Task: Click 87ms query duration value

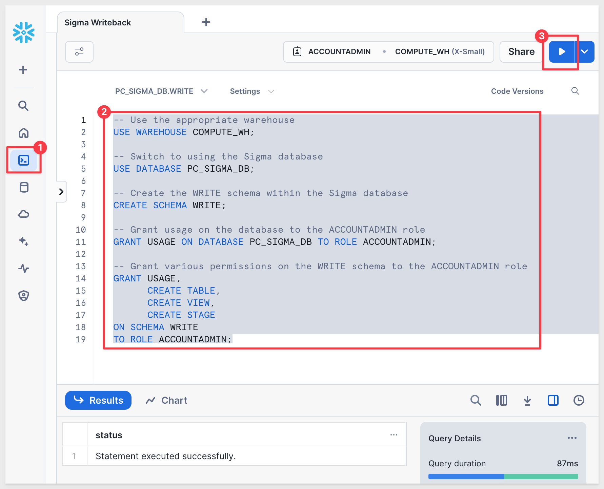Action: (x=567, y=463)
